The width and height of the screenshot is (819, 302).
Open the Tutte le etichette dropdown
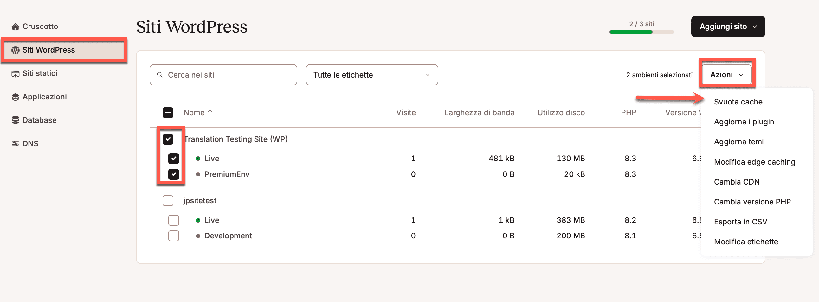(371, 75)
